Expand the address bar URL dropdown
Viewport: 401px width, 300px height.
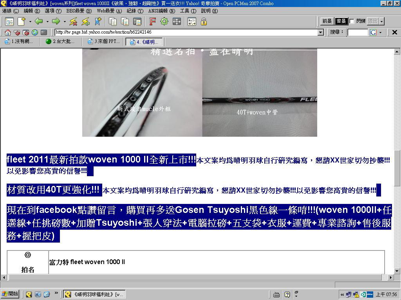coord(321,32)
